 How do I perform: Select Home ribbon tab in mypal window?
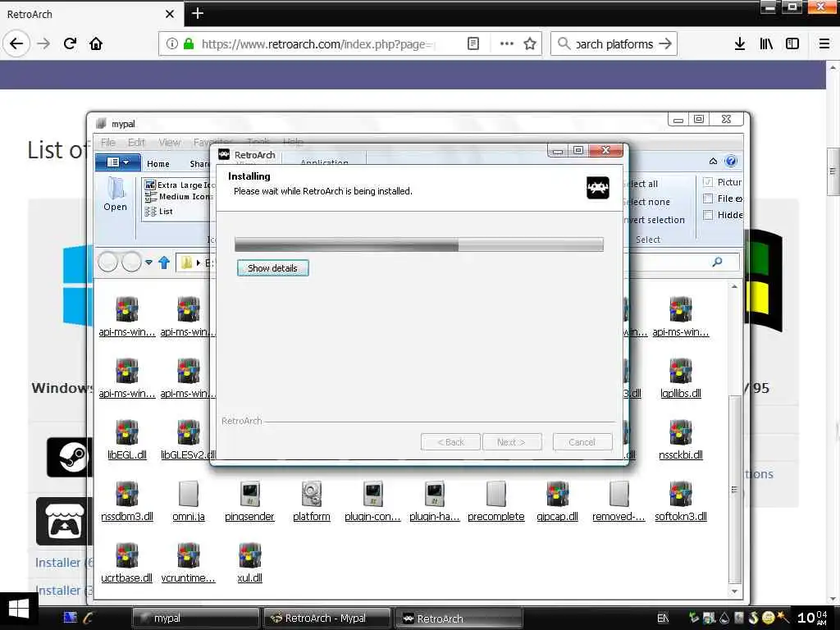(x=158, y=163)
